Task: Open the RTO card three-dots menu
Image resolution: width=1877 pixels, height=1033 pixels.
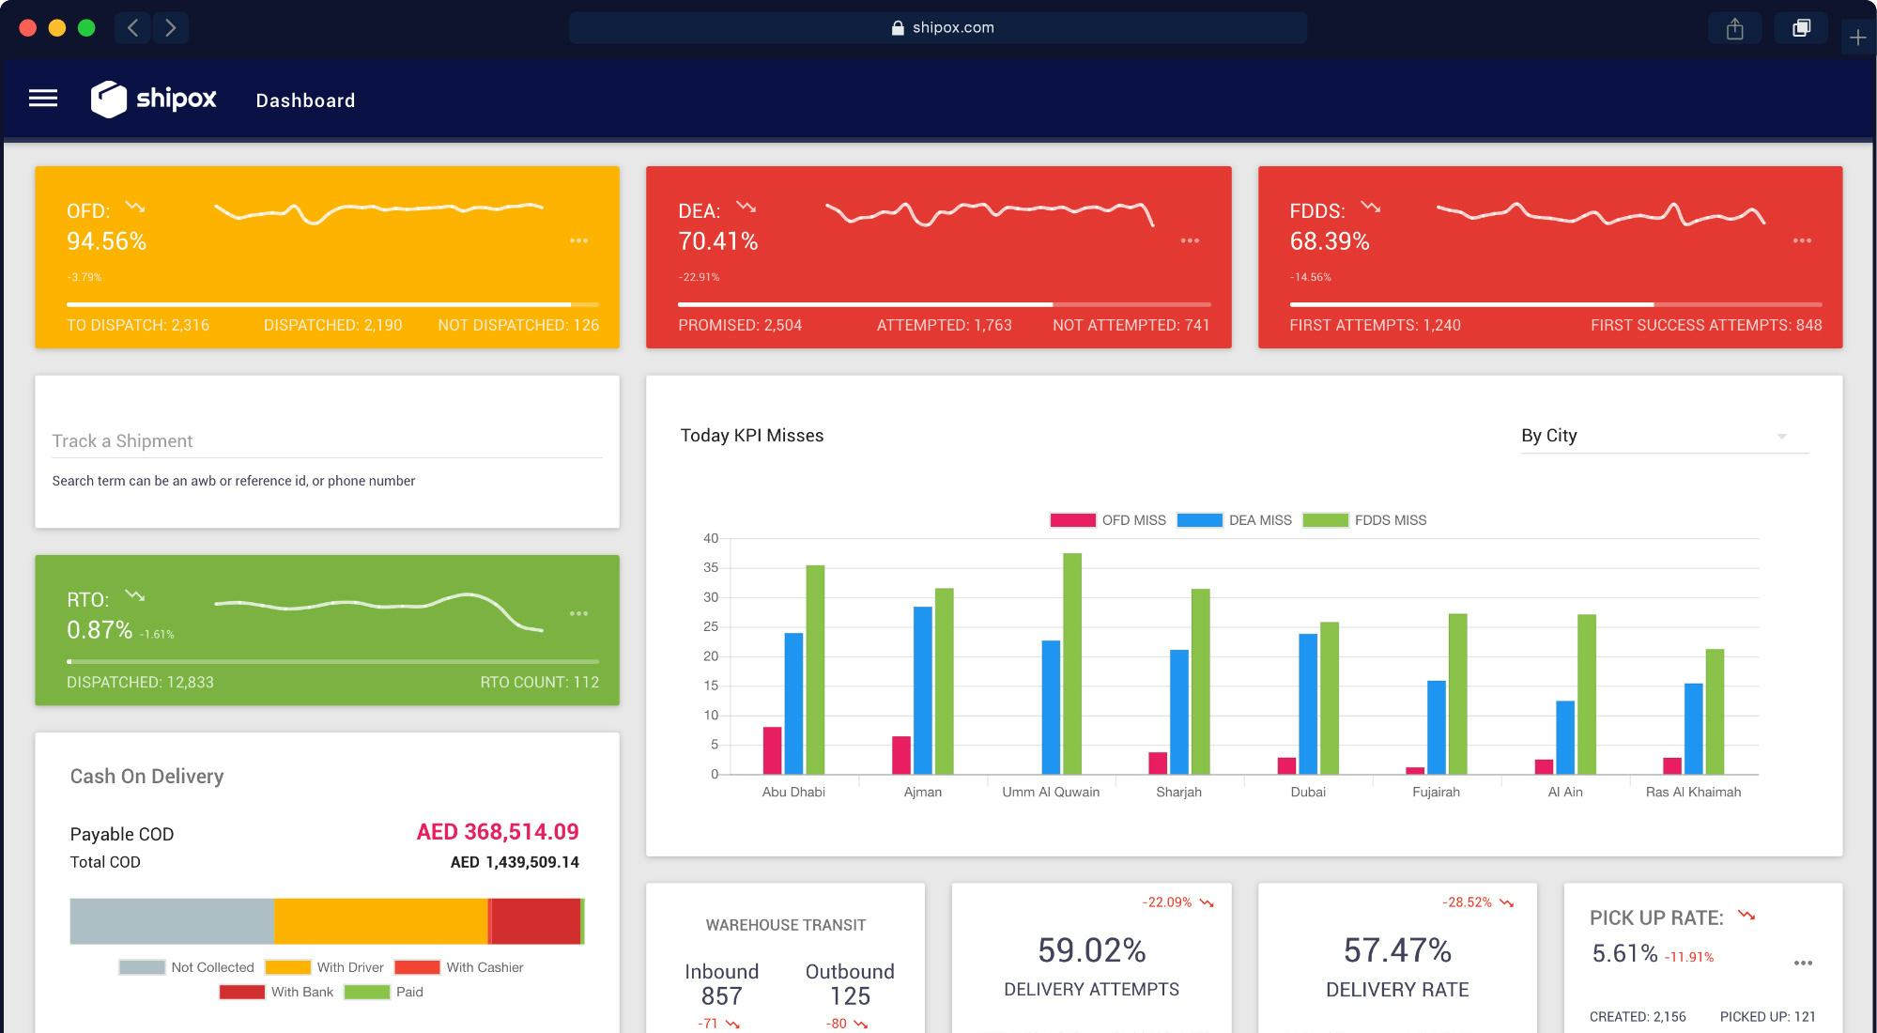Action: click(578, 614)
